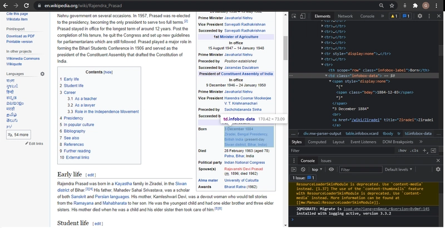Select table.infobox.vcard in the breadcrumb
This screenshot has width=445, height=228.
point(362,134)
